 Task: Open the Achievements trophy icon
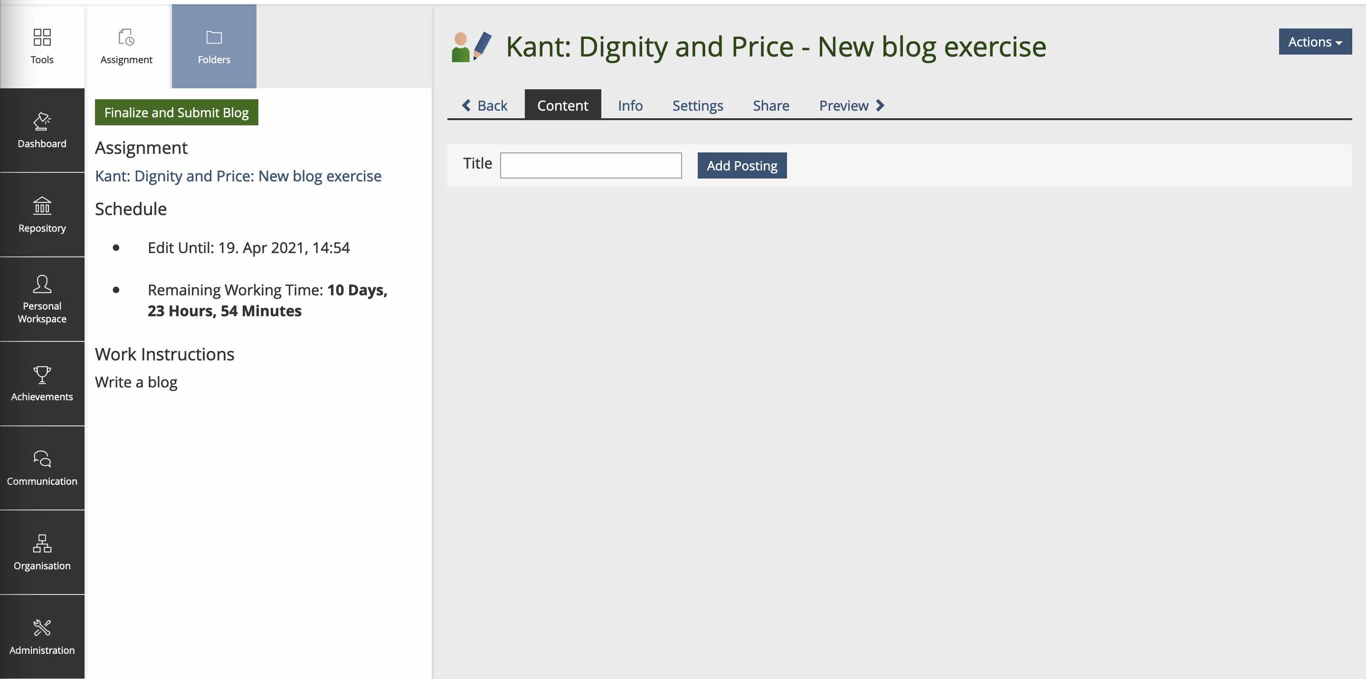coord(42,375)
